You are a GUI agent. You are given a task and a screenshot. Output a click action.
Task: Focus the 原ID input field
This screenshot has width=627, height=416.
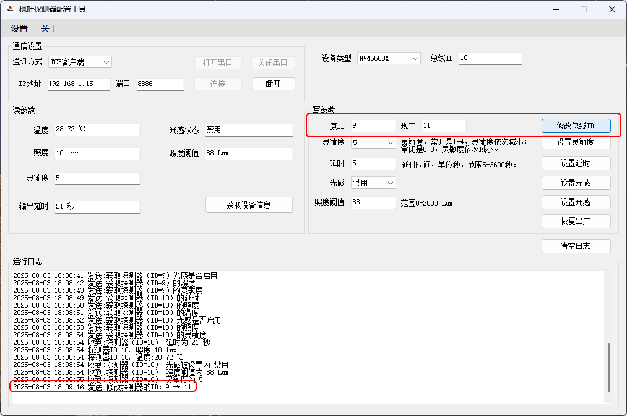(x=373, y=126)
